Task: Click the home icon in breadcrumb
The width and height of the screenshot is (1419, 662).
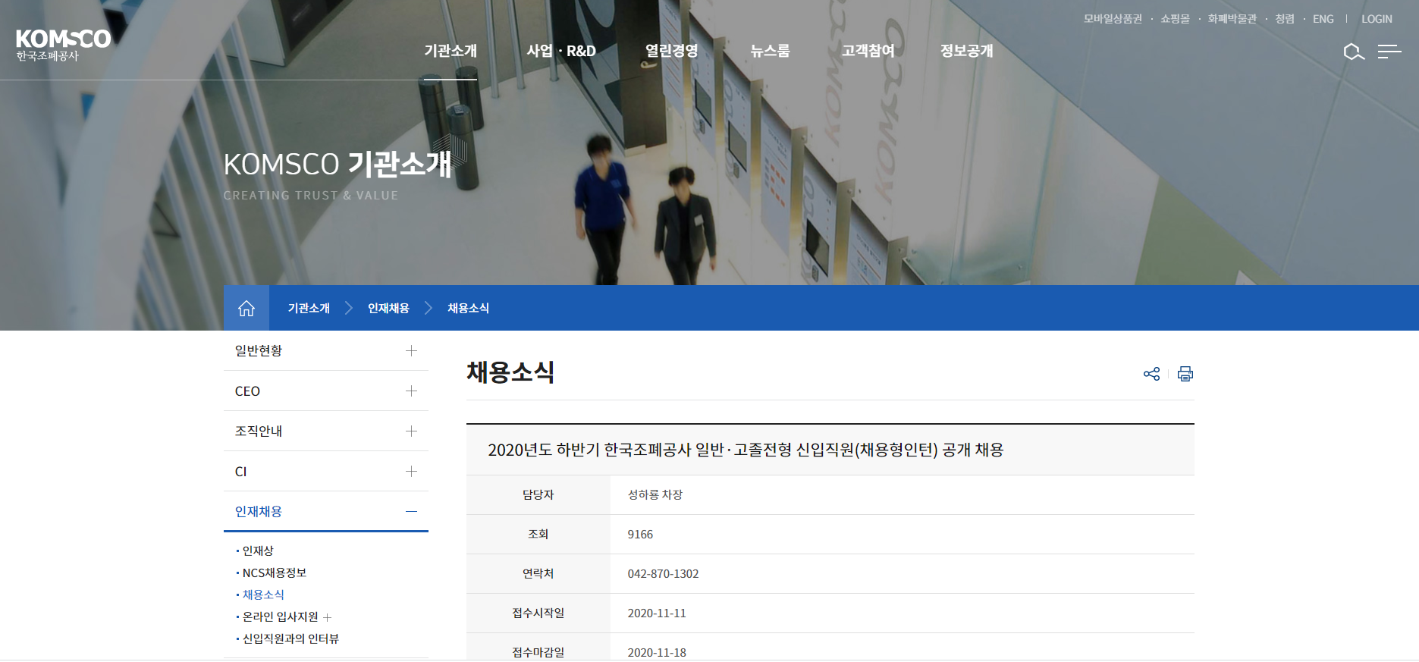Action: 246,308
